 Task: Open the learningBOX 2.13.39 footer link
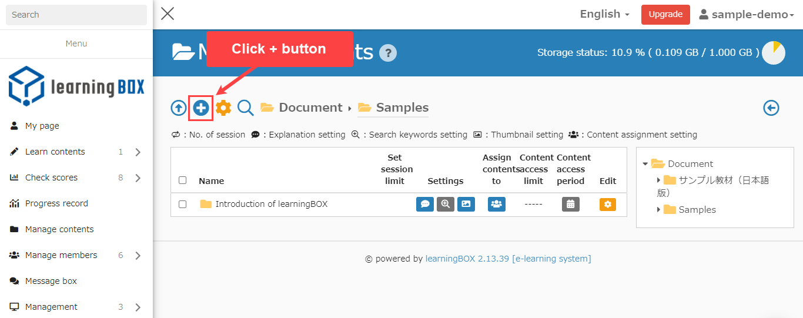pos(467,259)
